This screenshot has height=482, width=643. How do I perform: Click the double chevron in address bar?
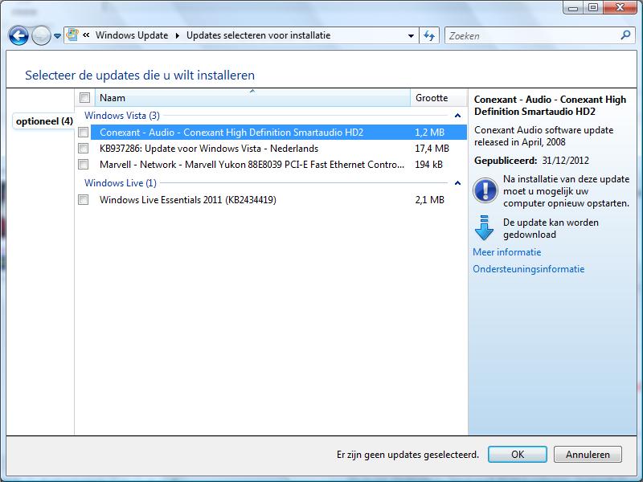[x=86, y=35]
